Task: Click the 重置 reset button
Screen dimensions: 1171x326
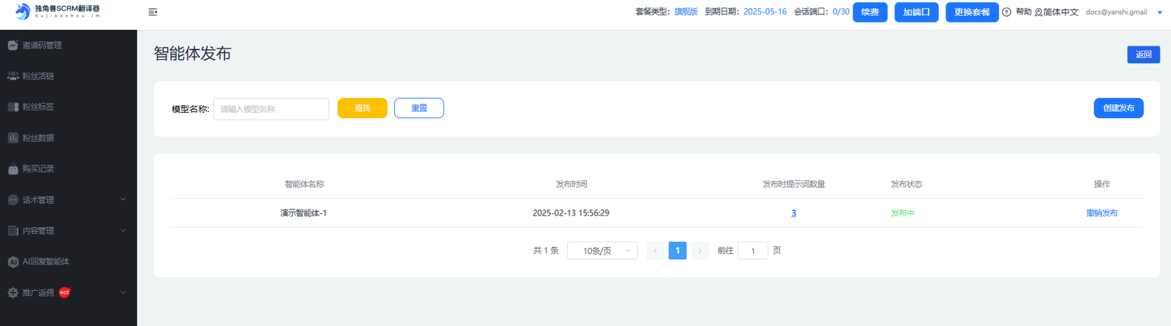Action: click(419, 108)
